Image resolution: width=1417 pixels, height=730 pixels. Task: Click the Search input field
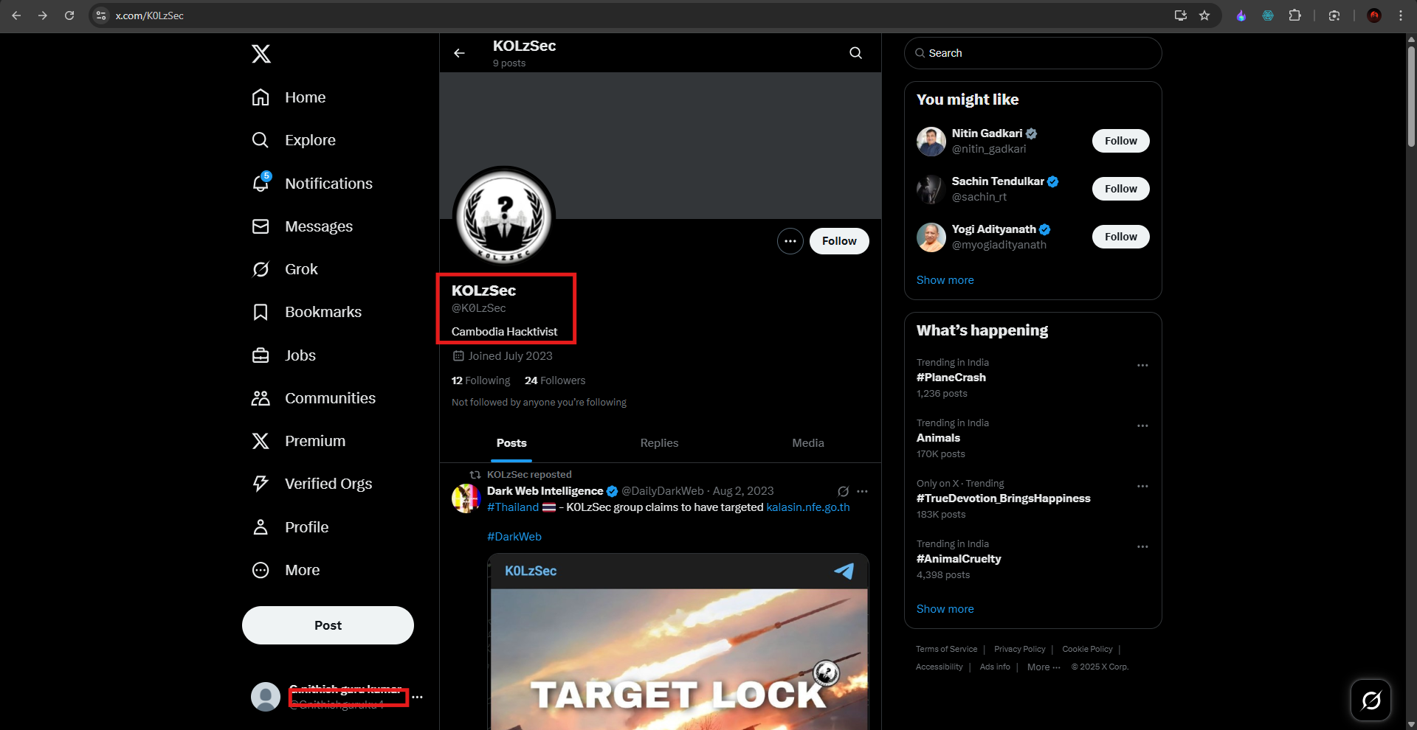(x=1032, y=53)
